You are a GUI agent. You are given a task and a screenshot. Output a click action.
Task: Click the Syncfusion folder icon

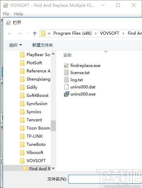(x=22, y=104)
